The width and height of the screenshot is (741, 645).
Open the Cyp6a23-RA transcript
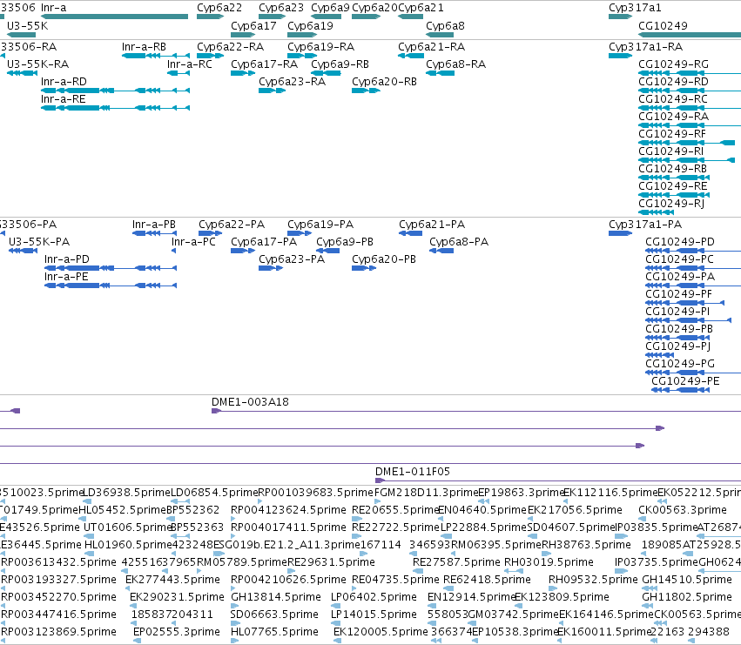273,91
